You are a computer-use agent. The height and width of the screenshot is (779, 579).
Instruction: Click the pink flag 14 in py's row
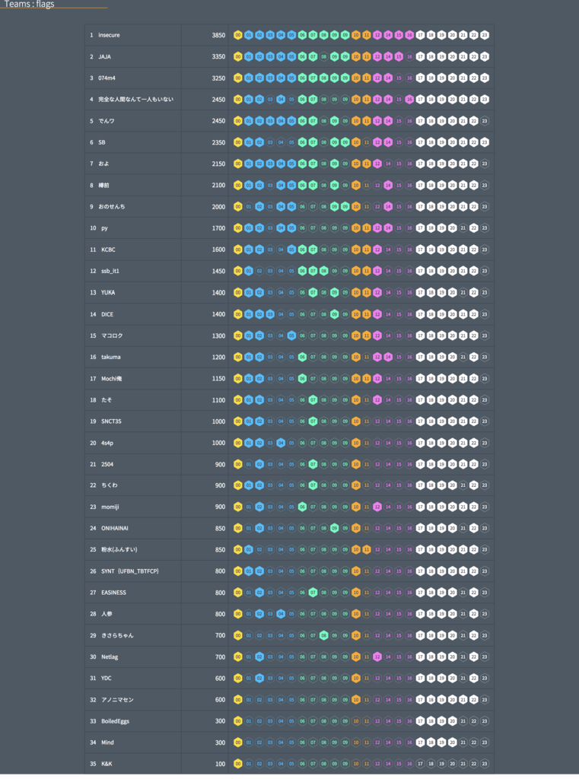coord(388,227)
